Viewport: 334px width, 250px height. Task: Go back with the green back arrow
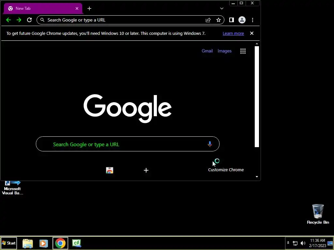point(8,20)
